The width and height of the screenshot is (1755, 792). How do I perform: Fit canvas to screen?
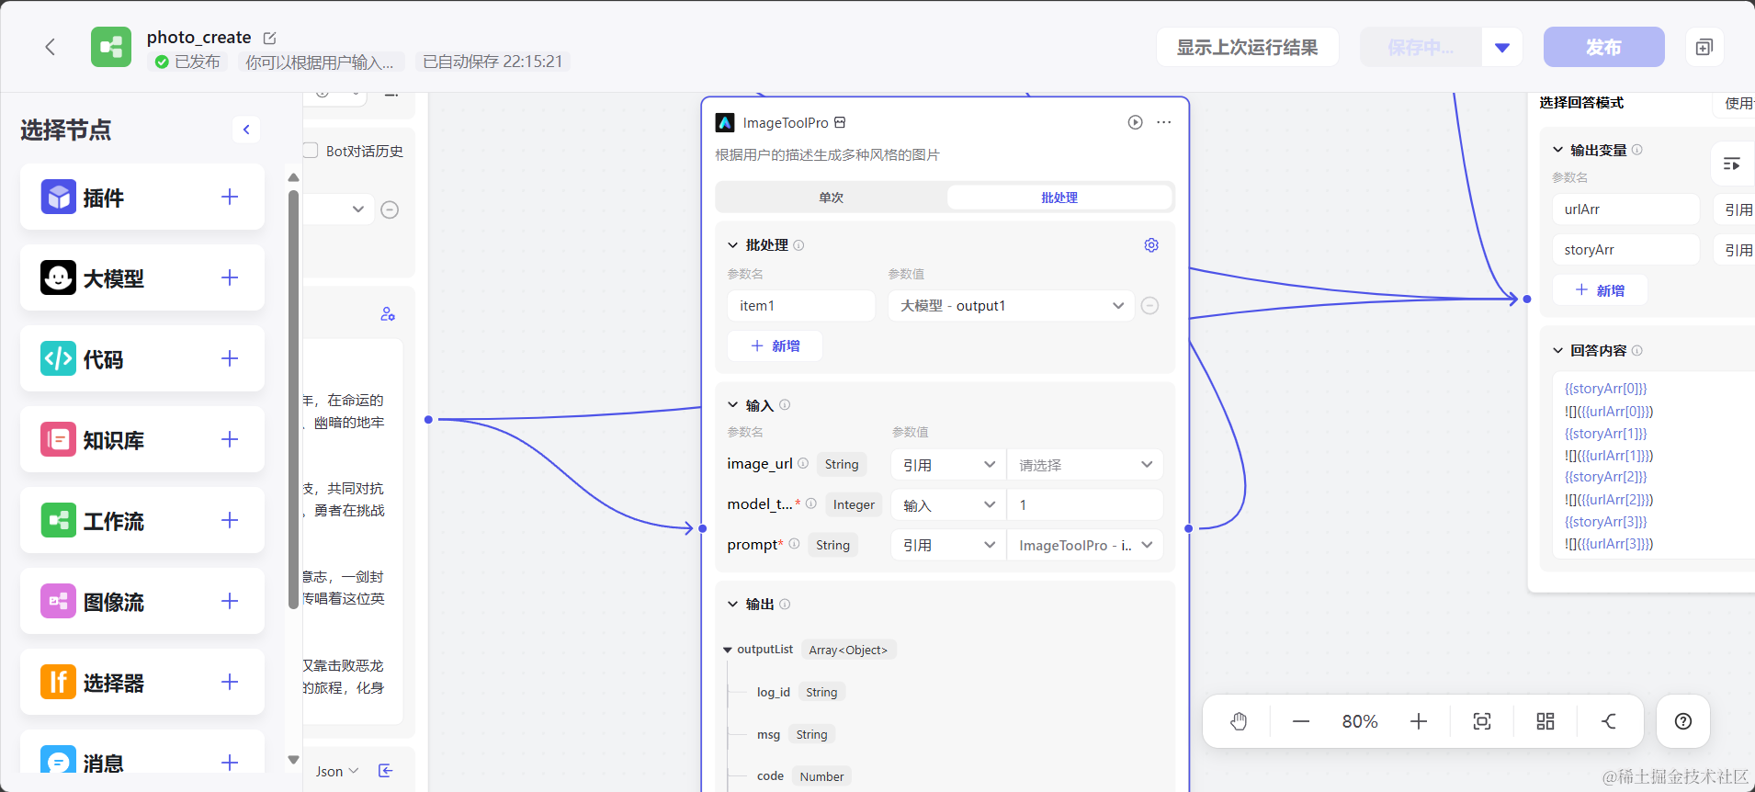pyautogui.click(x=1482, y=721)
